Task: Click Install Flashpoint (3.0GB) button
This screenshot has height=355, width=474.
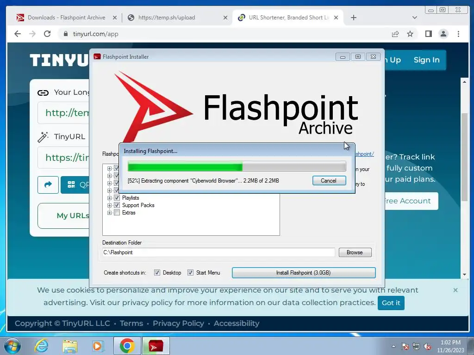Action: pyautogui.click(x=304, y=273)
